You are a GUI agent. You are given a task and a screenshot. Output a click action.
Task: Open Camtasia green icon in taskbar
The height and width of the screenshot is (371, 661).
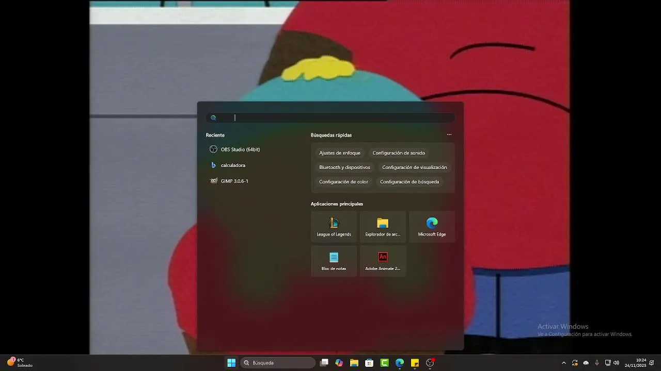coord(384,363)
